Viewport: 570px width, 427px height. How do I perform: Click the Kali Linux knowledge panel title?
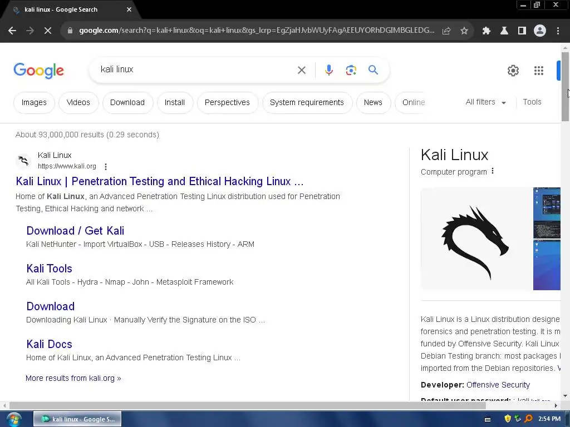point(454,155)
